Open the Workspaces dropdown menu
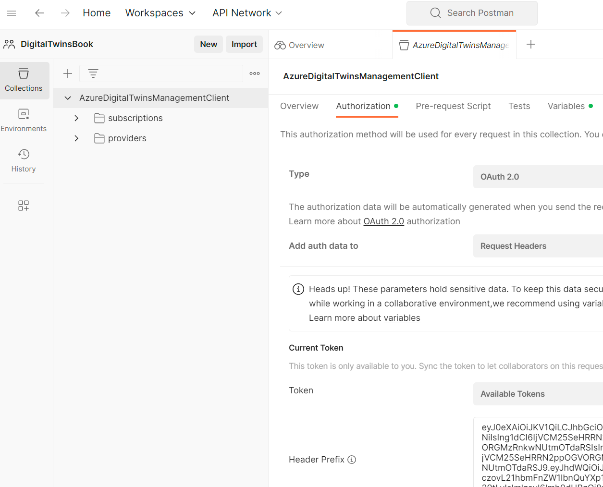 tap(160, 13)
